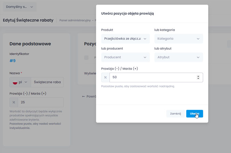Go to the Panel administracyjny breadcrumb
Image resolution: width=231 pixels, height=153 pixels.
point(74,20)
